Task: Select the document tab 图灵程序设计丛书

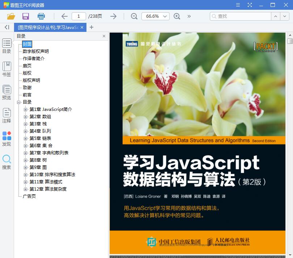Action: click(48, 27)
